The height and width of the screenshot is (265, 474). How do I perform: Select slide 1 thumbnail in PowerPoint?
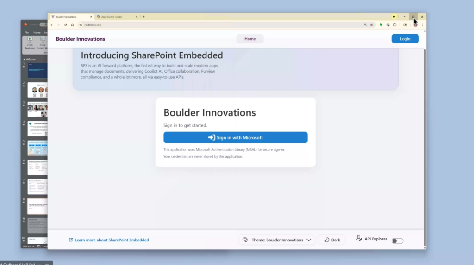[x=37, y=70]
